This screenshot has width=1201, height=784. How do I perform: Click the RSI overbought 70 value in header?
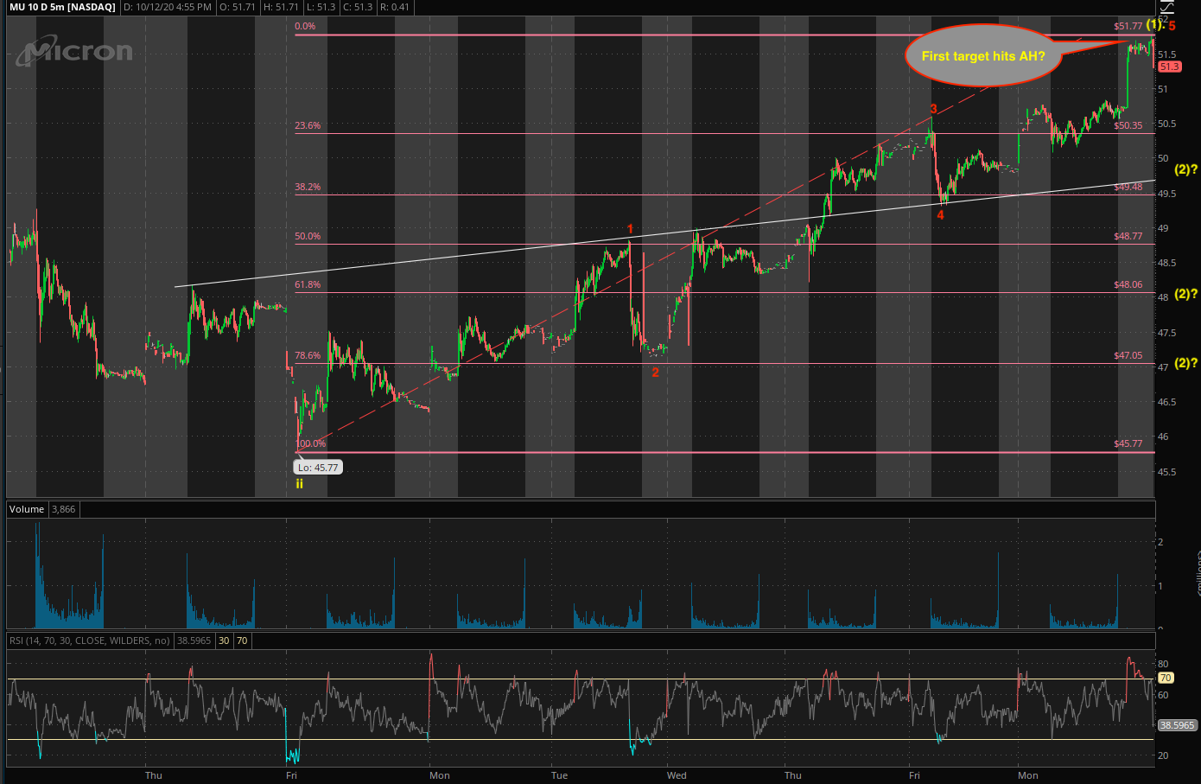pyautogui.click(x=242, y=641)
